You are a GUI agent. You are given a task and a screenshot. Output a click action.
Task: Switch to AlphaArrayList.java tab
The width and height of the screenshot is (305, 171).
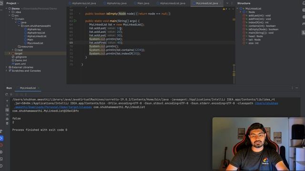tap(82, 3)
